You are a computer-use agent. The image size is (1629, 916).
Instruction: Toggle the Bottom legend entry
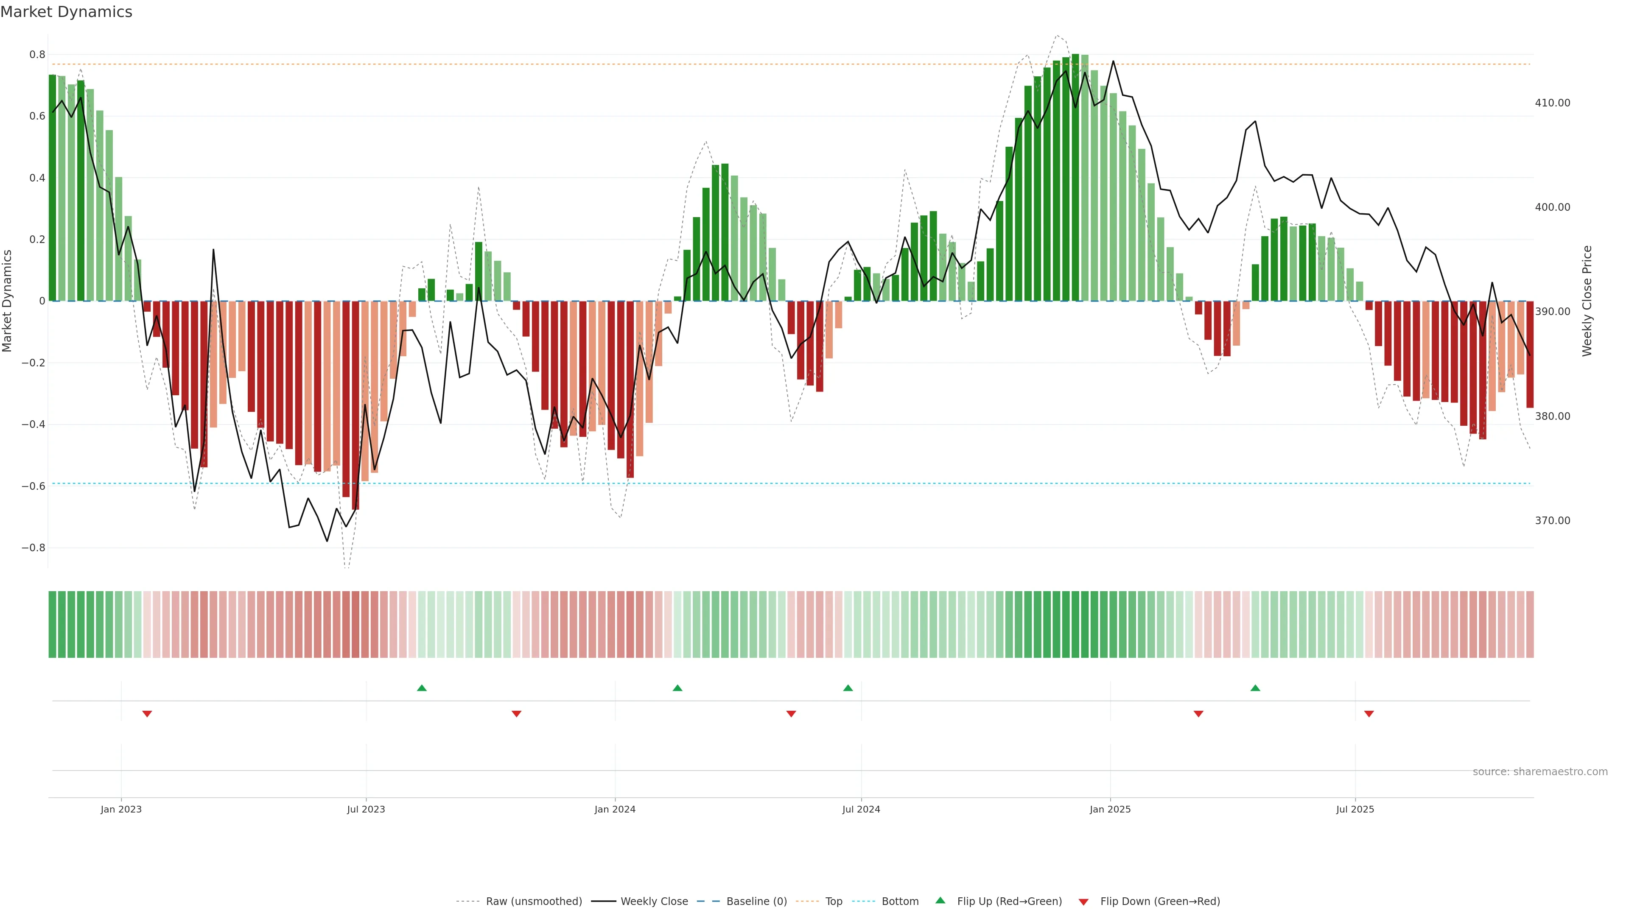tap(900, 901)
